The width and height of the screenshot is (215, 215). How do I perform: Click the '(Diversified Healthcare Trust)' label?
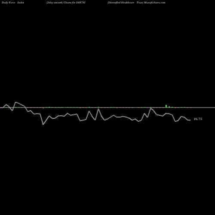[x=125, y=3]
